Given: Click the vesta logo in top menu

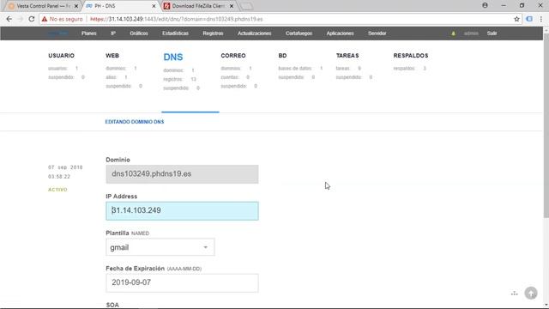Looking at the screenshot, I should [57, 33].
